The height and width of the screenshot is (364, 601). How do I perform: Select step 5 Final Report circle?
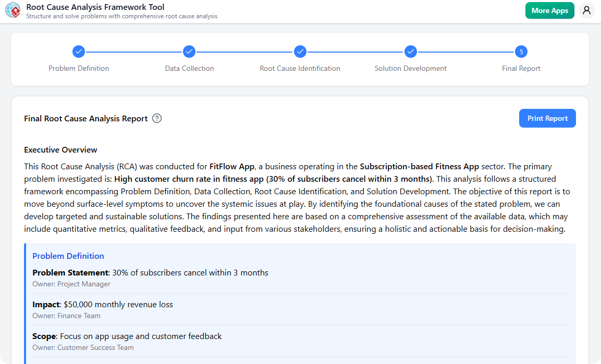tap(521, 52)
